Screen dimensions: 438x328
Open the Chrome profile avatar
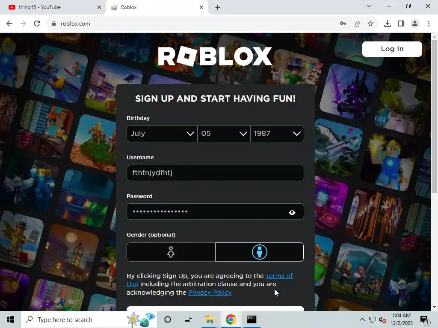click(415, 24)
